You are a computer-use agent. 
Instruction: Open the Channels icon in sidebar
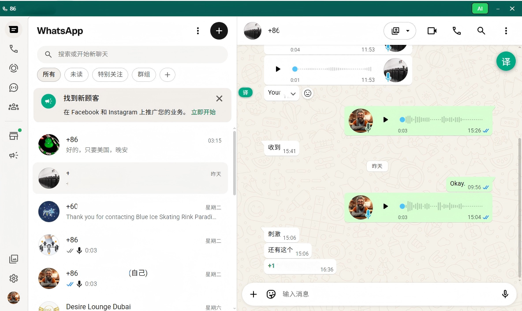pos(14,88)
